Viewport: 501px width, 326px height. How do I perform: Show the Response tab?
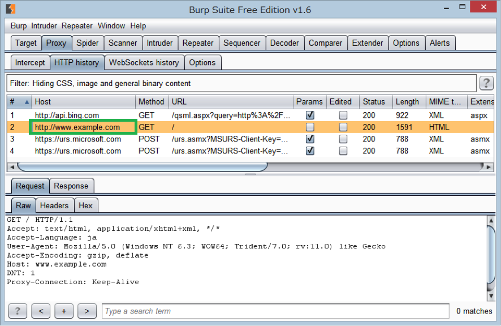click(71, 186)
